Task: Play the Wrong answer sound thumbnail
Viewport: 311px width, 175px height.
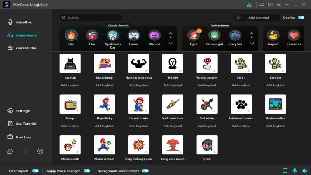Action: pos(207,63)
